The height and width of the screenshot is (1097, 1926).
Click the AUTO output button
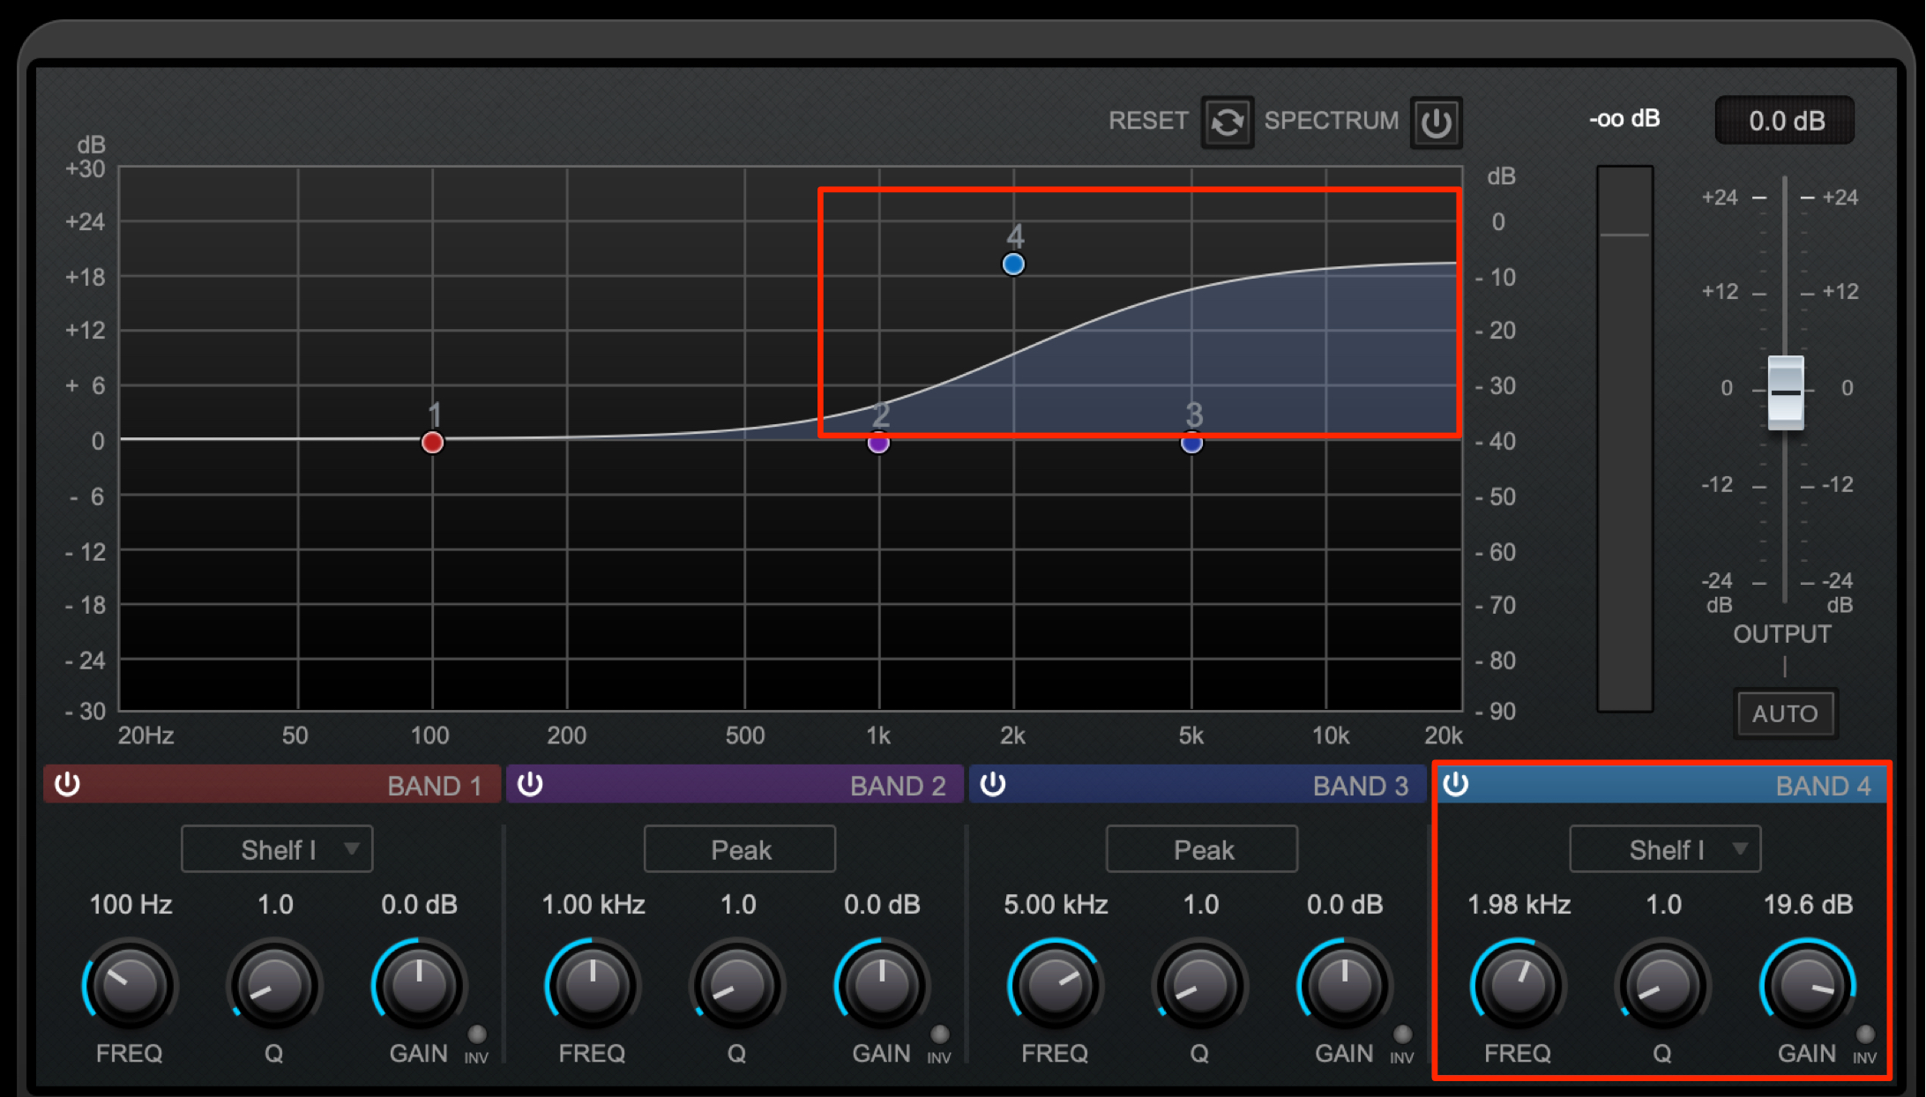(x=1785, y=713)
